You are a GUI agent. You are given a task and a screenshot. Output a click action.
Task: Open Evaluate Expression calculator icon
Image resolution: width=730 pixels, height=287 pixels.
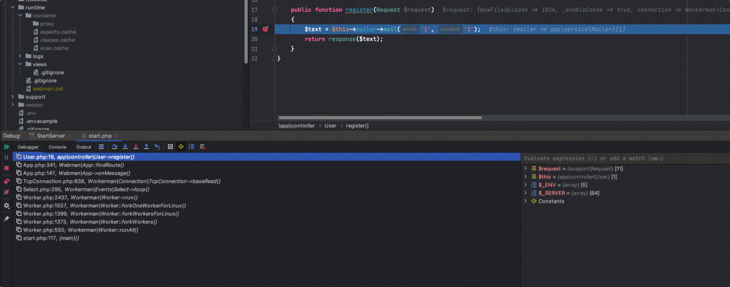pos(170,147)
